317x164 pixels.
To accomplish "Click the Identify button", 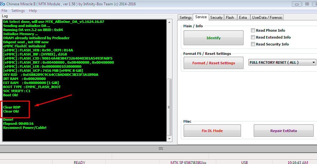I will coord(213,38).
